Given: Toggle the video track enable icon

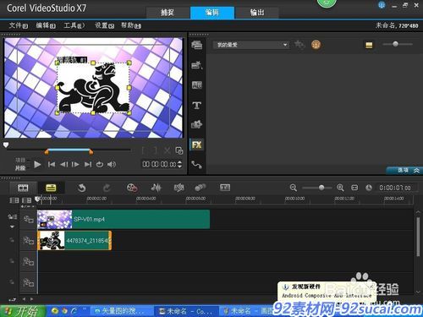Looking at the screenshot, I should [x=28, y=219].
